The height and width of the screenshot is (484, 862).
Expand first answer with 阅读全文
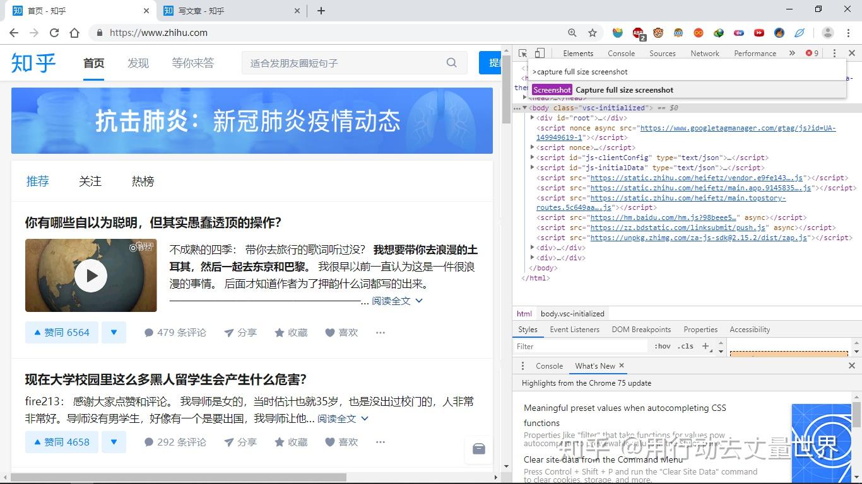pos(397,301)
